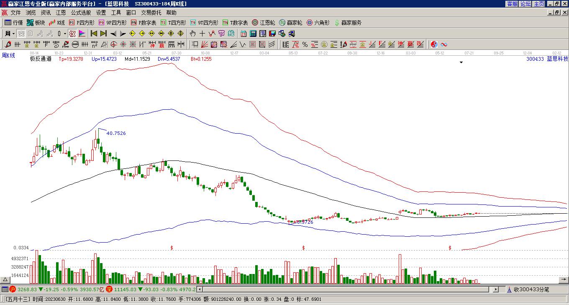Click horizontal scrollbar right arrow
Image resolution: width=569 pixels, height=305 pixels.
coord(496,289)
